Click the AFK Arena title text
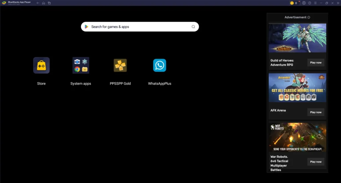The height and width of the screenshot is (183, 341). [278, 110]
